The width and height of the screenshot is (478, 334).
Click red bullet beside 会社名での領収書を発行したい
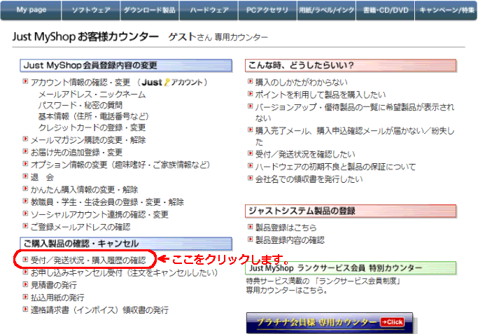[x=251, y=178]
